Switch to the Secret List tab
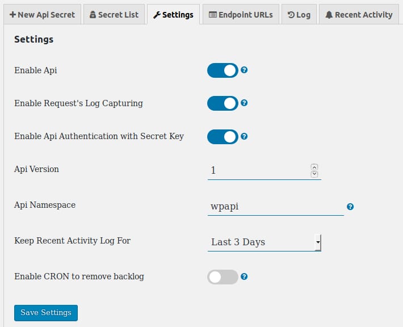 (114, 15)
